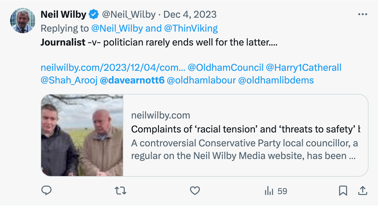This screenshot has width=378, height=208.
Task: Open the three-dot more options menu
Action: [x=362, y=15]
